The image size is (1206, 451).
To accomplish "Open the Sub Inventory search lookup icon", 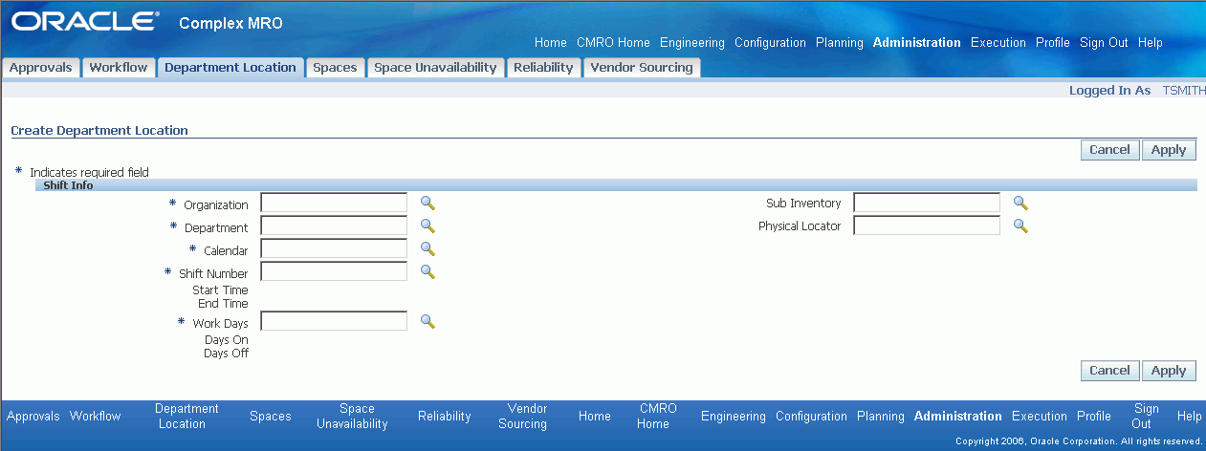I will pyautogui.click(x=1020, y=203).
